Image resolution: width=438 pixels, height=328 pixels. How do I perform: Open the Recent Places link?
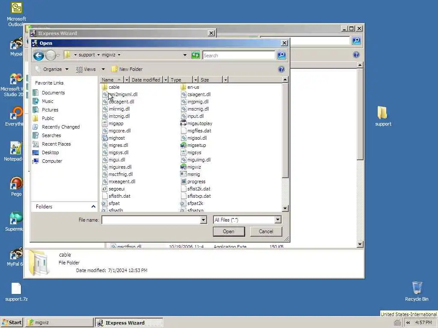52,144
